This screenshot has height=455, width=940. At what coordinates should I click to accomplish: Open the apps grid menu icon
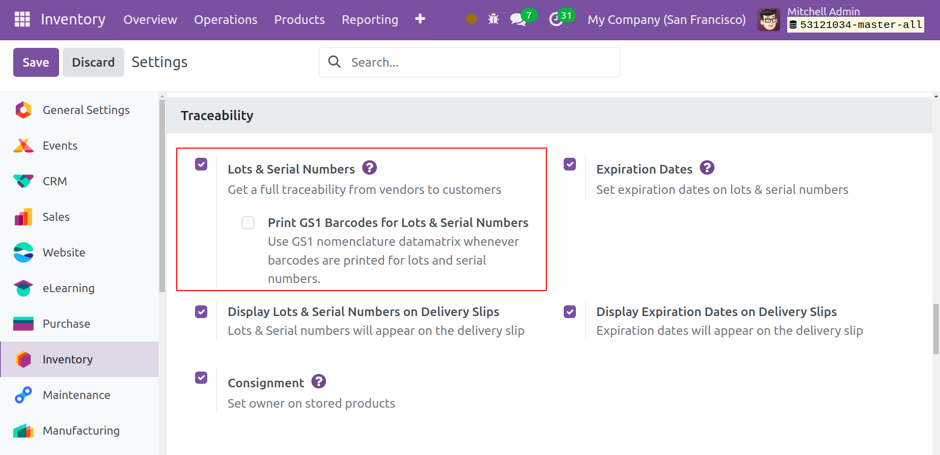tap(22, 19)
